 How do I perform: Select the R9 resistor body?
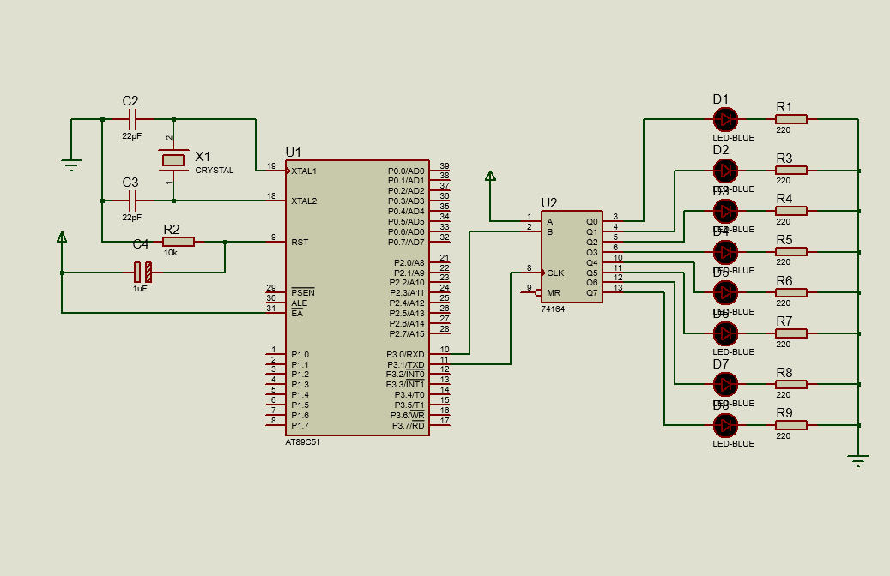click(791, 425)
